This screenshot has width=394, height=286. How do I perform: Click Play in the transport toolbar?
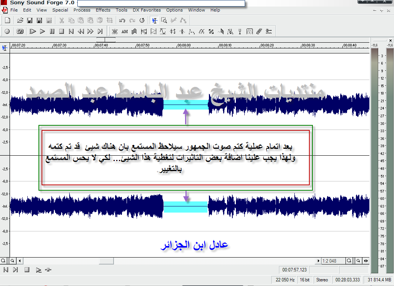pos(42,32)
